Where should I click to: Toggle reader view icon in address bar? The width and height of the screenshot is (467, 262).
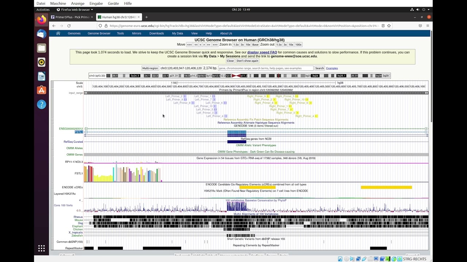pyautogui.click(x=383, y=26)
